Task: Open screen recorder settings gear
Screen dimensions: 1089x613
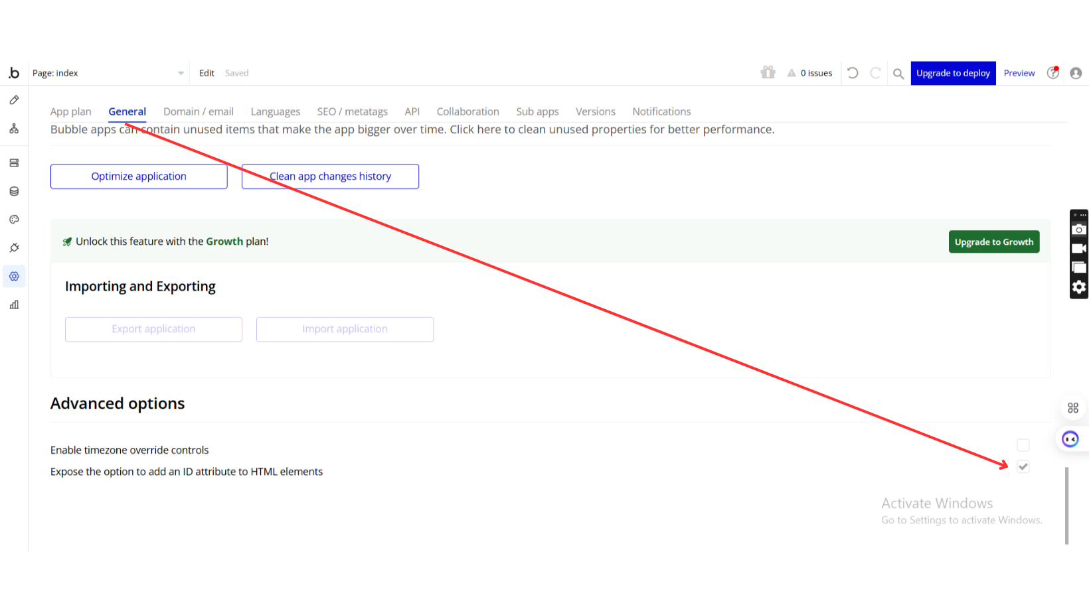Action: click(x=1079, y=287)
